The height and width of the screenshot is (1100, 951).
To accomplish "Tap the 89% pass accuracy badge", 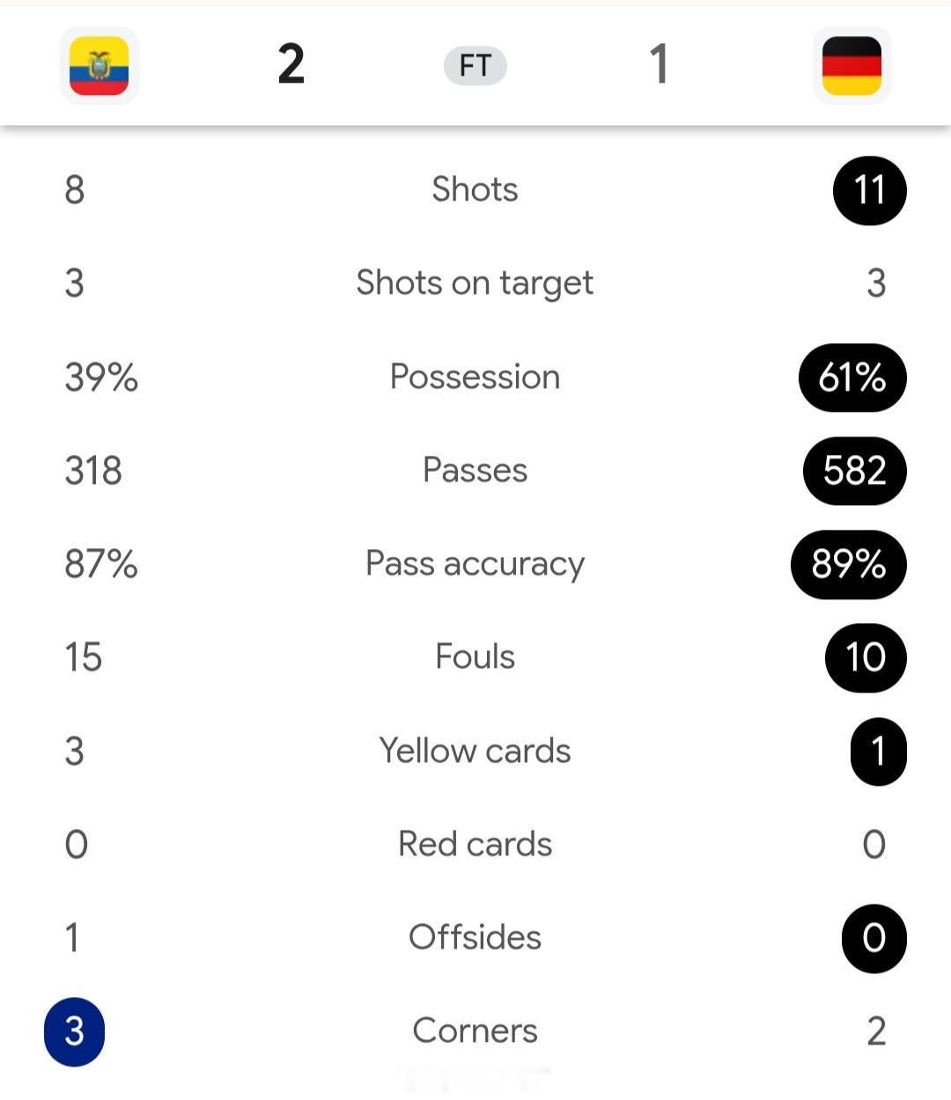I will [849, 564].
